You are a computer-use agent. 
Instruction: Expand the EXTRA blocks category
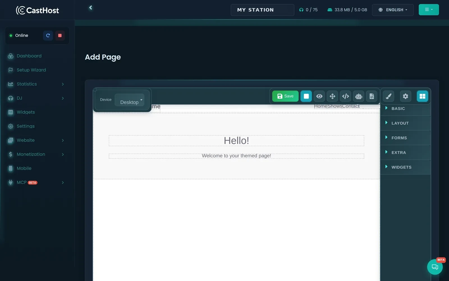pos(406,152)
